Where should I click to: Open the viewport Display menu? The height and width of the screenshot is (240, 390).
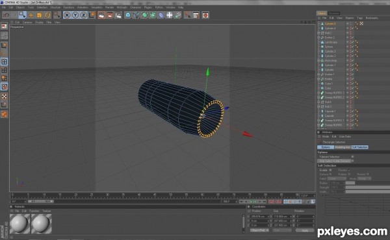click(39, 22)
